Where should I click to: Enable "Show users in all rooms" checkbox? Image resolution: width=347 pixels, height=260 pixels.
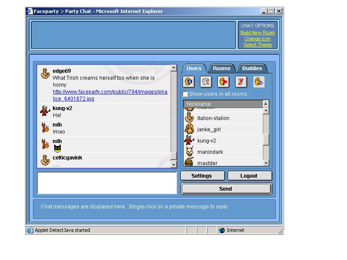click(185, 94)
